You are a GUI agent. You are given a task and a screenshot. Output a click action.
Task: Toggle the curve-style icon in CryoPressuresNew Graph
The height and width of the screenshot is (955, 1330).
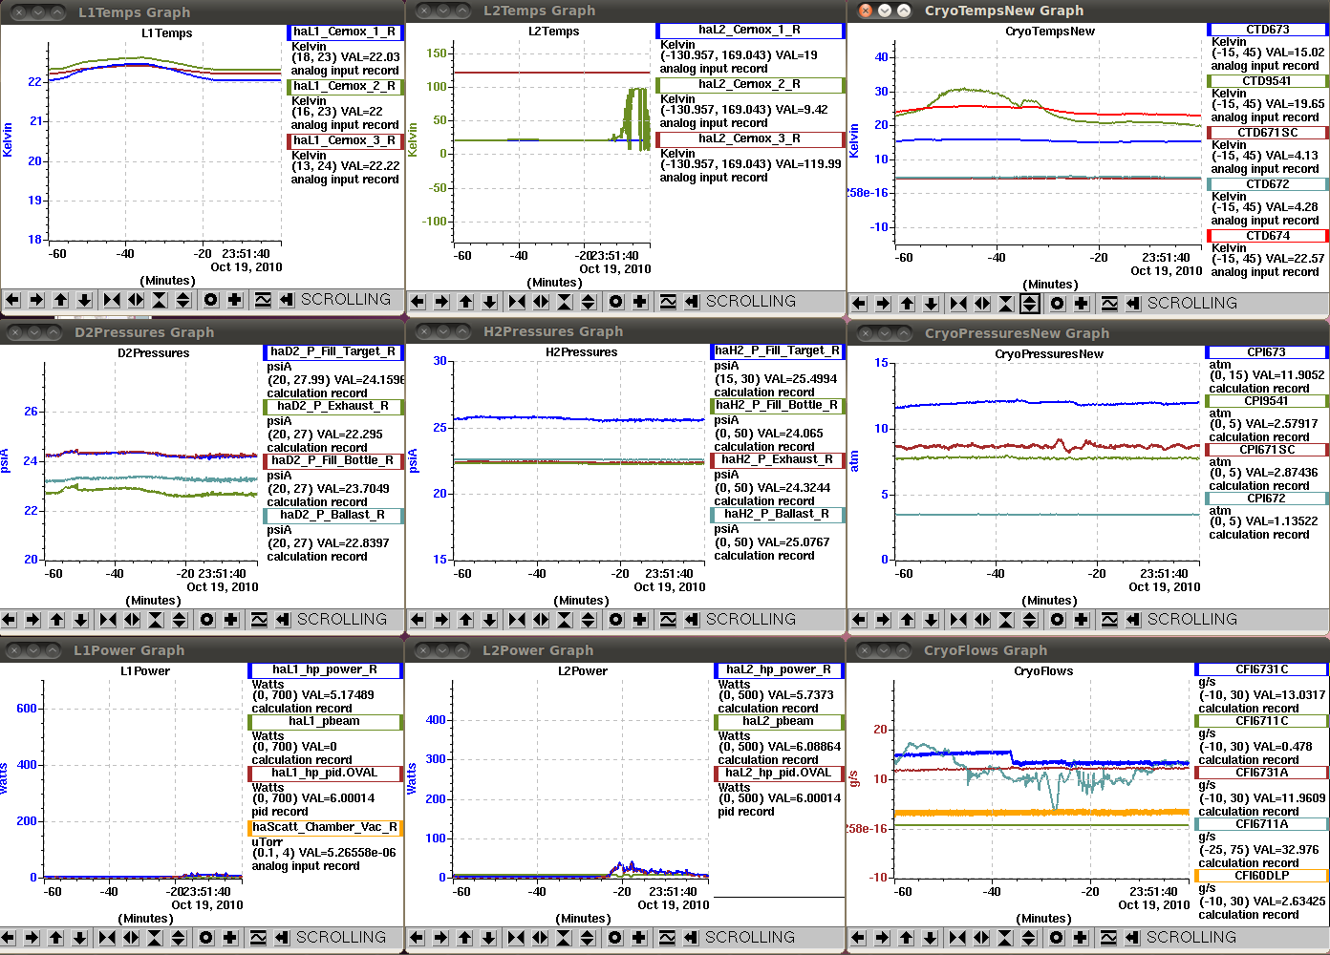click(x=1109, y=620)
